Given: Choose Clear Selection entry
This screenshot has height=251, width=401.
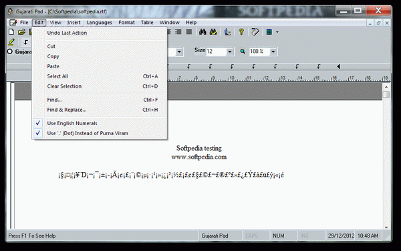Looking at the screenshot, I should (100, 86).
